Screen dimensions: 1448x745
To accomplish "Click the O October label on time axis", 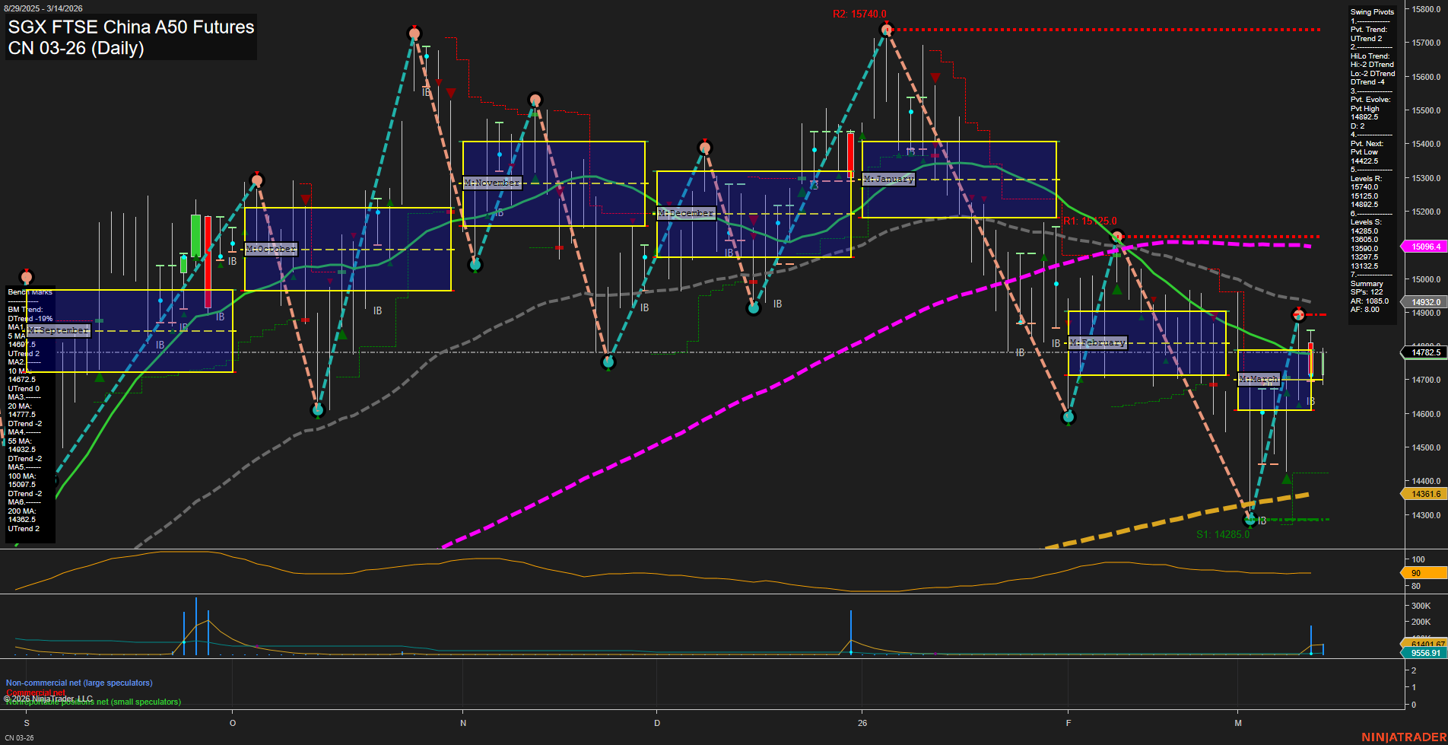I will pos(233,723).
